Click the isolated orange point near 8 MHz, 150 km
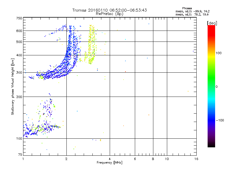This screenshot has height=173, width=231. [x=149, y=115]
